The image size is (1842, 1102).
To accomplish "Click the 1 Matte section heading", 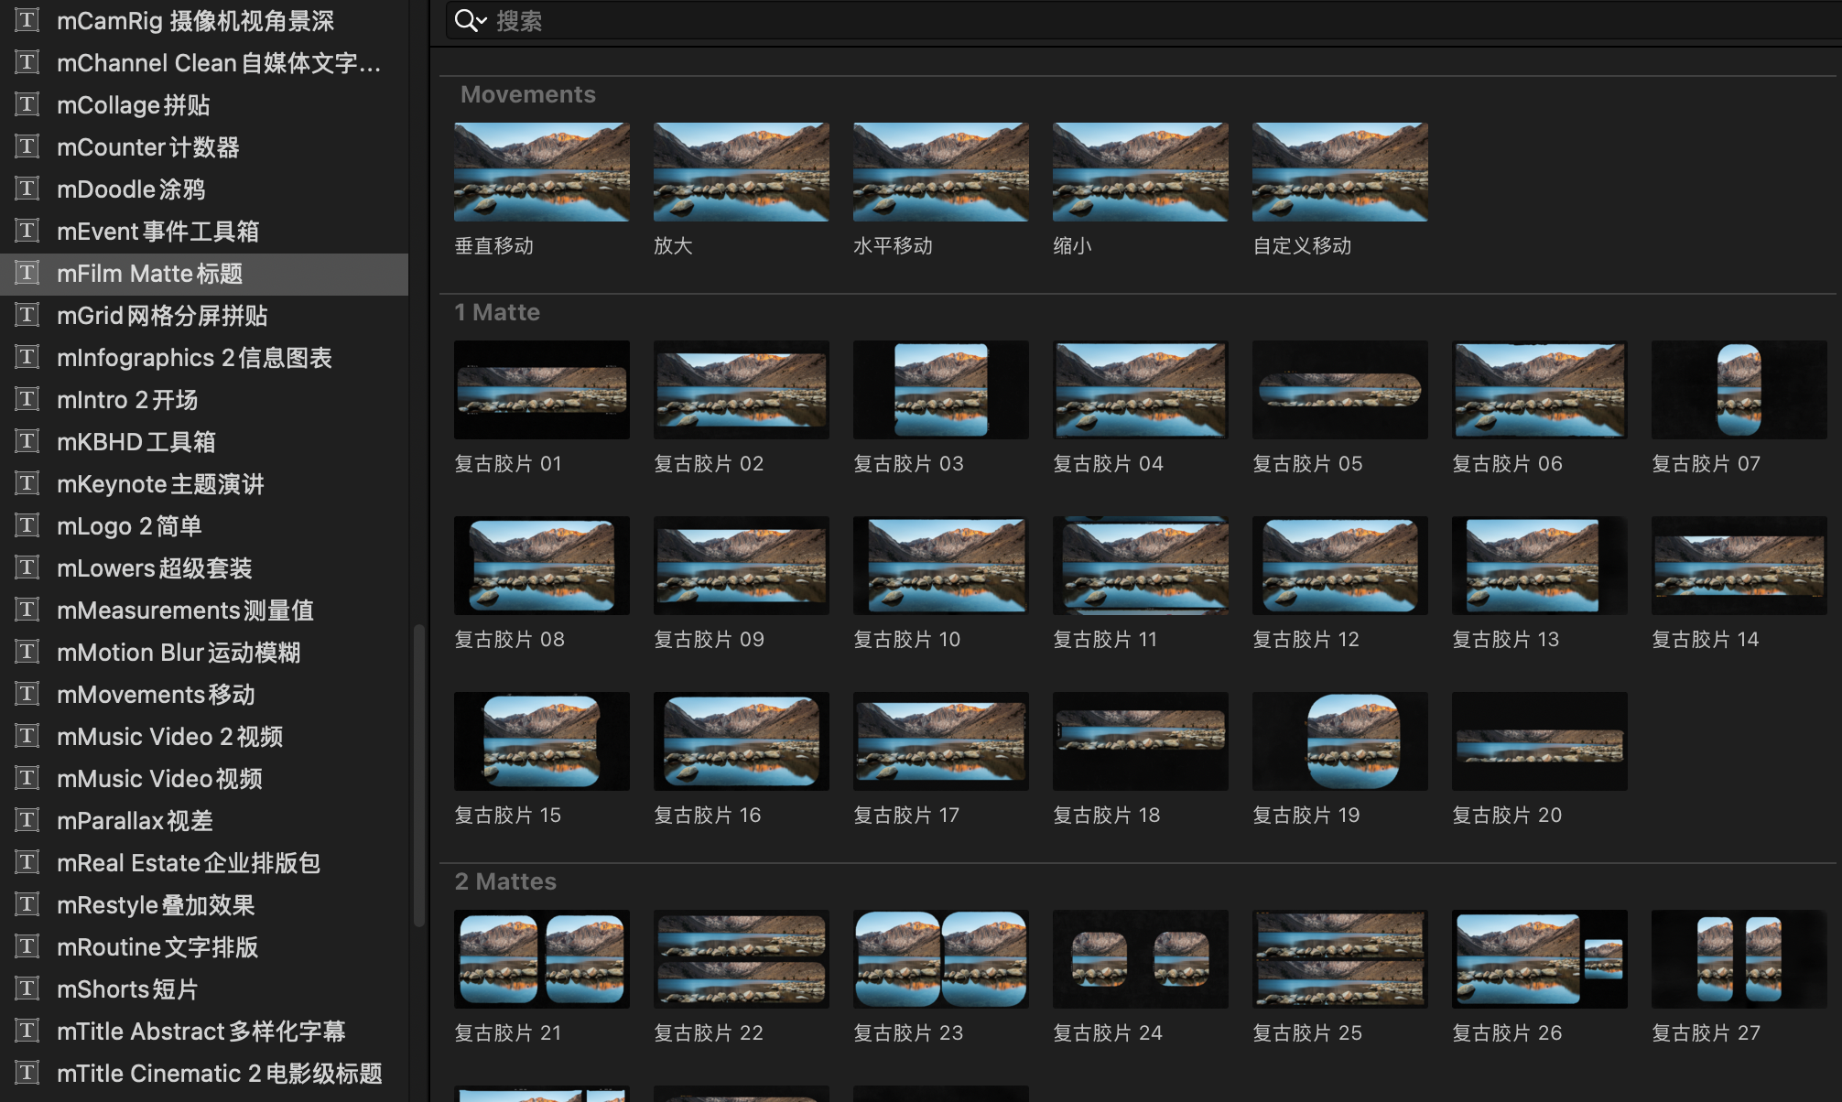I will (497, 312).
